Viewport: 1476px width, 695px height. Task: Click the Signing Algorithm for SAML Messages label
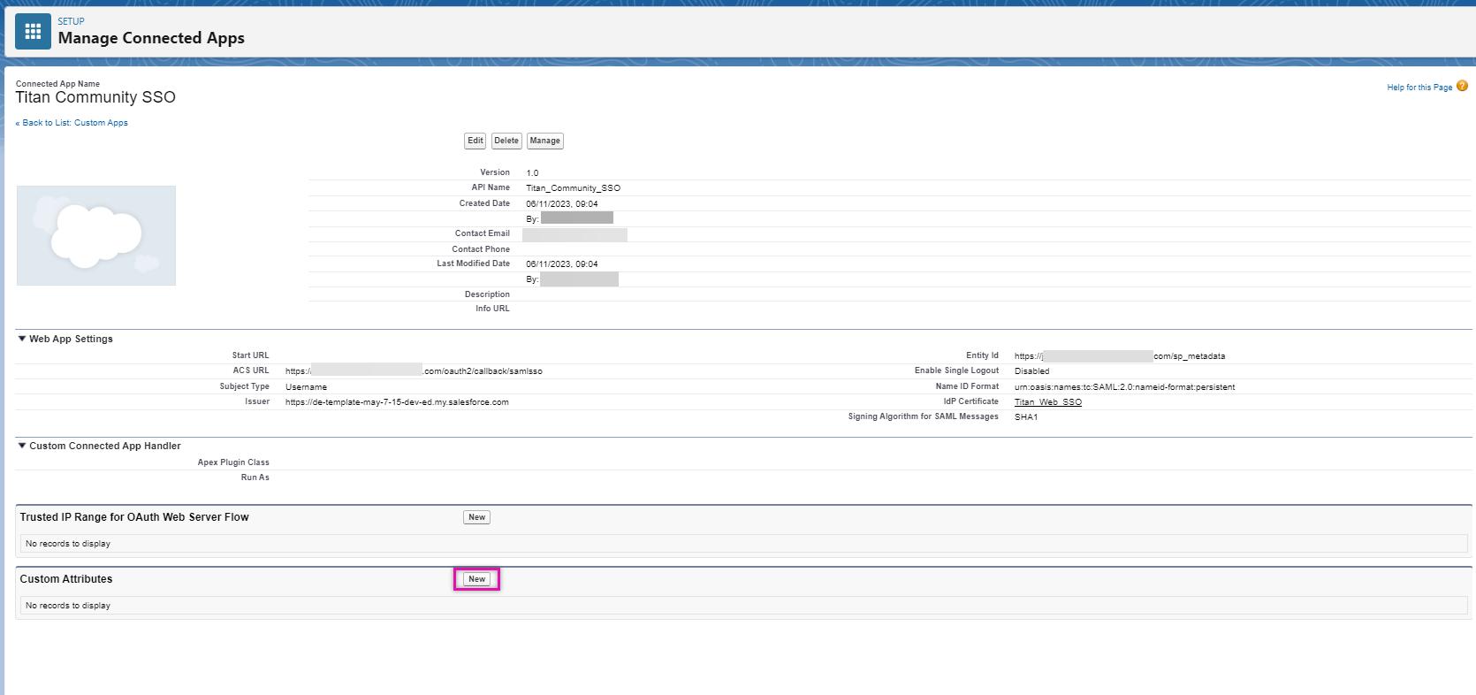pyautogui.click(x=924, y=416)
